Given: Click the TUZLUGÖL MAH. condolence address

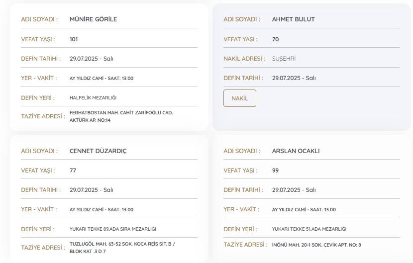Looking at the screenshot, I should tap(122, 248).
